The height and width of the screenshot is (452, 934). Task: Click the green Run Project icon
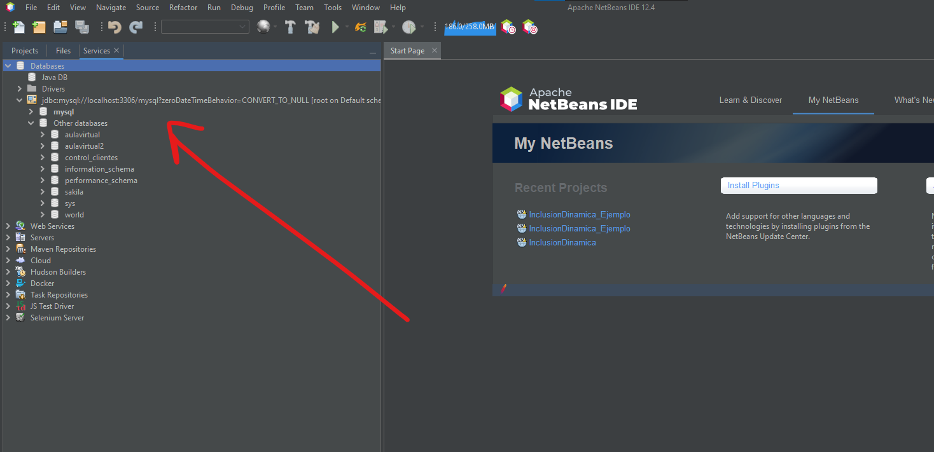[335, 27]
